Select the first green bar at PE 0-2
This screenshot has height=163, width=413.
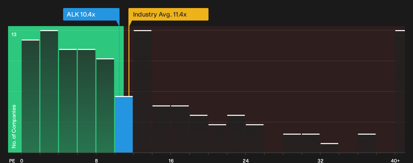(x=30, y=96)
